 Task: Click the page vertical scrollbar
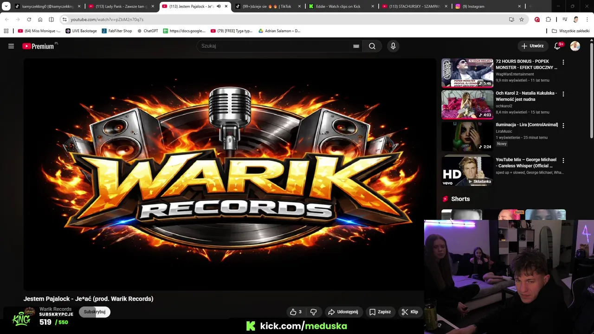(592, 90)
